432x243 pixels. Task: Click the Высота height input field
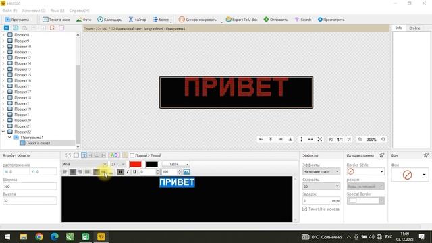pyautogui.click(x=30, y=201)
